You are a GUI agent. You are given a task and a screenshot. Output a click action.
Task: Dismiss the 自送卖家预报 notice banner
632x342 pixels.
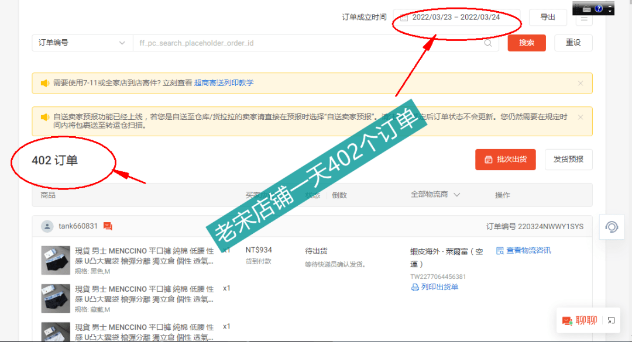tap(581, 118)
